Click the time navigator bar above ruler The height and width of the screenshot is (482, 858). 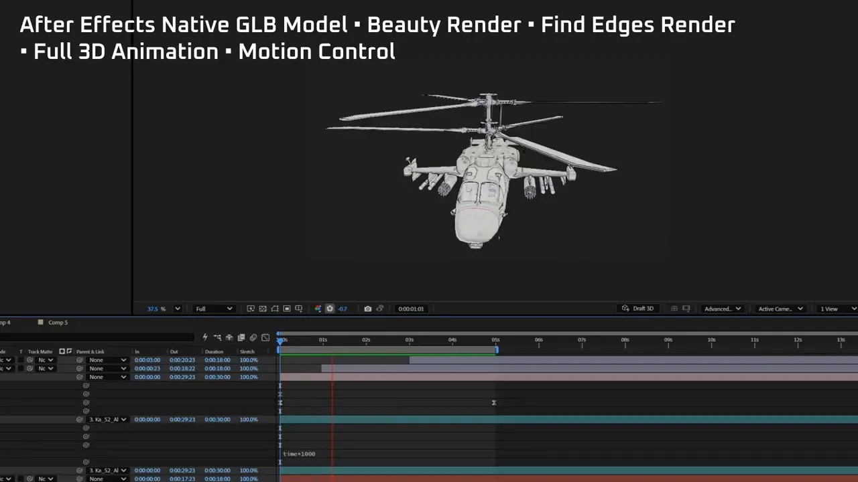568,333
